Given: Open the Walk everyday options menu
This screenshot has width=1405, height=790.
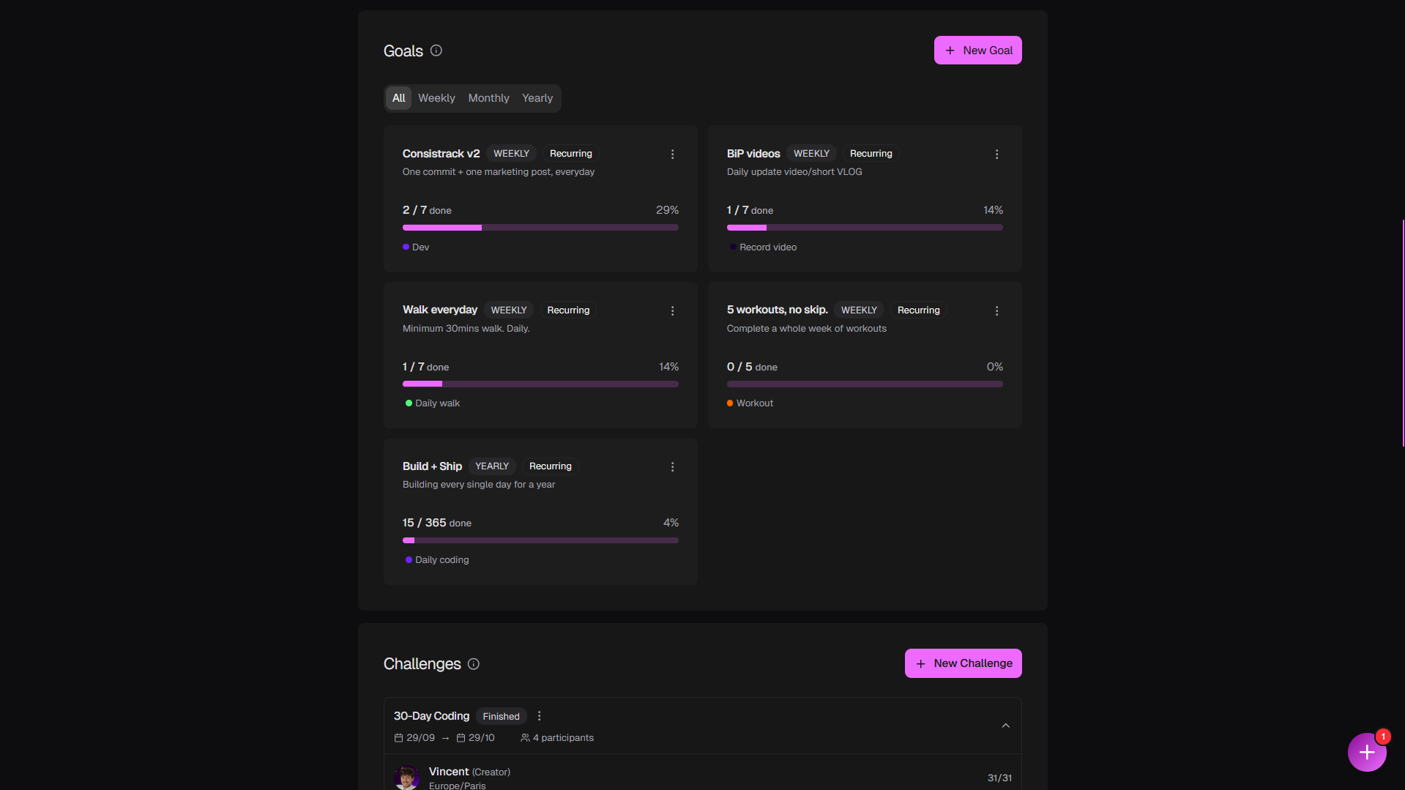Looking at the screenshot, I should coord(672,311).
